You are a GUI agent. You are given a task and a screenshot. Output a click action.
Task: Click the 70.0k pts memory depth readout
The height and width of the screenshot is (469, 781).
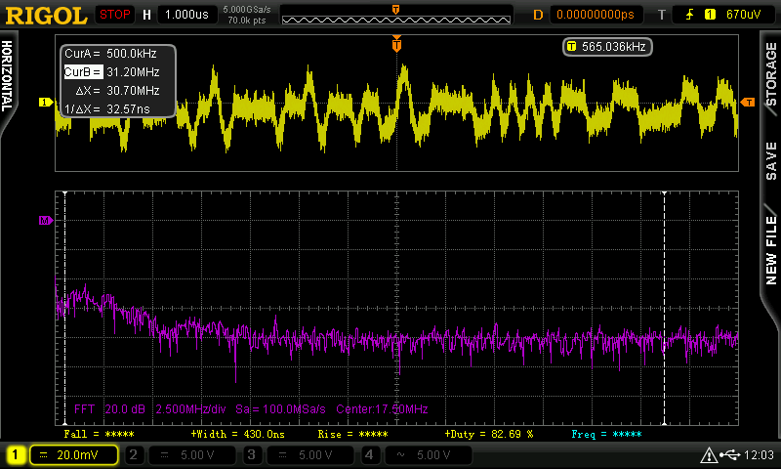click(247, 21)
